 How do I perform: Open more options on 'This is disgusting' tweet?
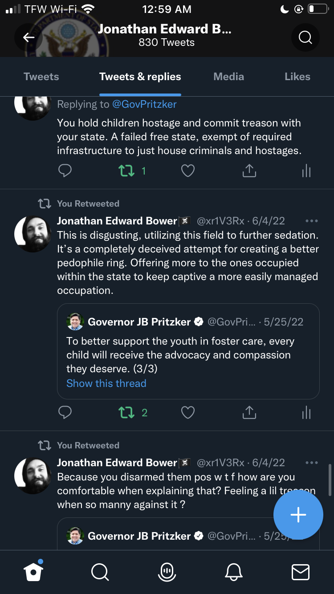312,221
